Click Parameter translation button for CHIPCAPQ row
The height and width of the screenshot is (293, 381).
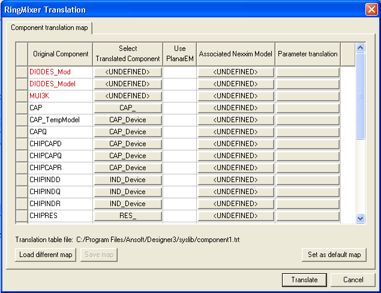[x=308, y=156]
